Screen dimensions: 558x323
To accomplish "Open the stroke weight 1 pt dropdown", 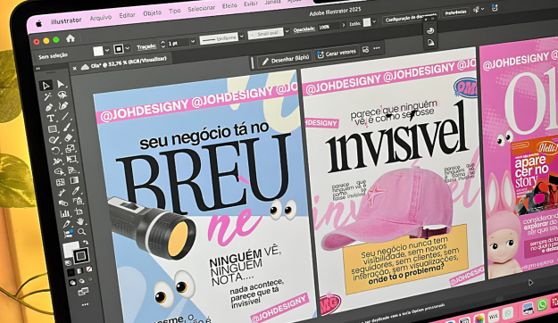I will click(x=193, y=41).
